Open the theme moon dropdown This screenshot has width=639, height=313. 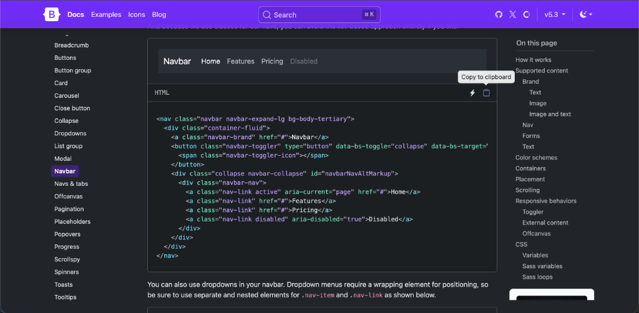tap(585, 15)
